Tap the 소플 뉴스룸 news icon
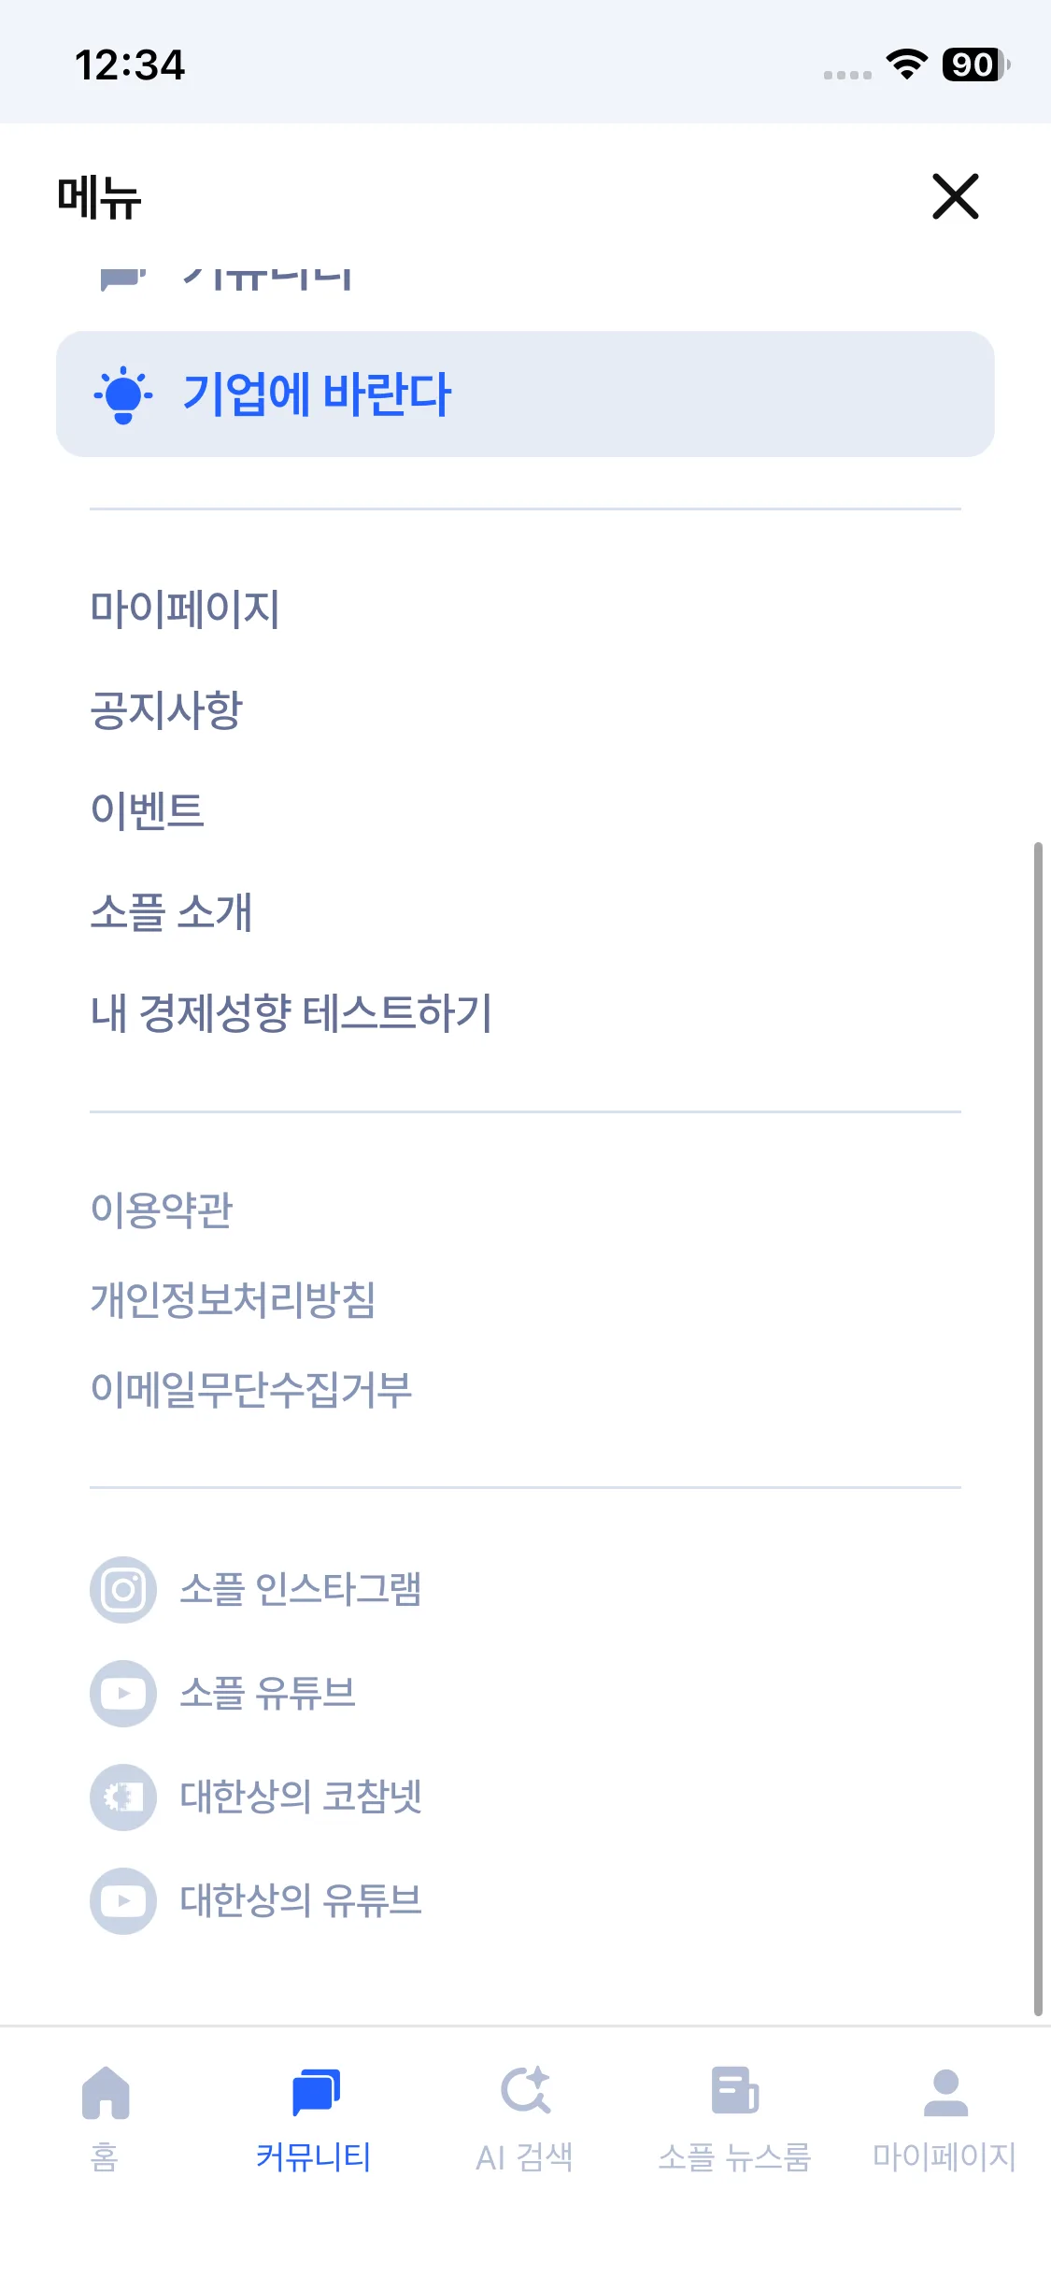 coord(734,2091)
